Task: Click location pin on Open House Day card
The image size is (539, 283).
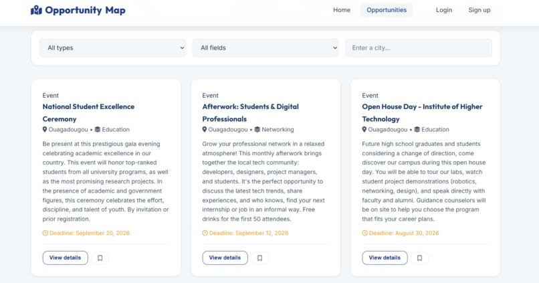Action: pyautogui.click(x=364, y=130)
